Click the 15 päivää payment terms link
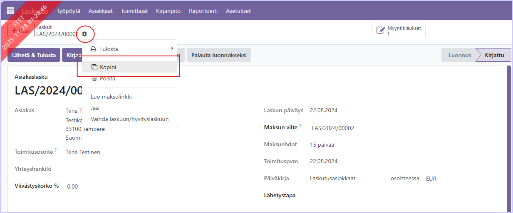The image size is (513, 213). pos(322,145)
